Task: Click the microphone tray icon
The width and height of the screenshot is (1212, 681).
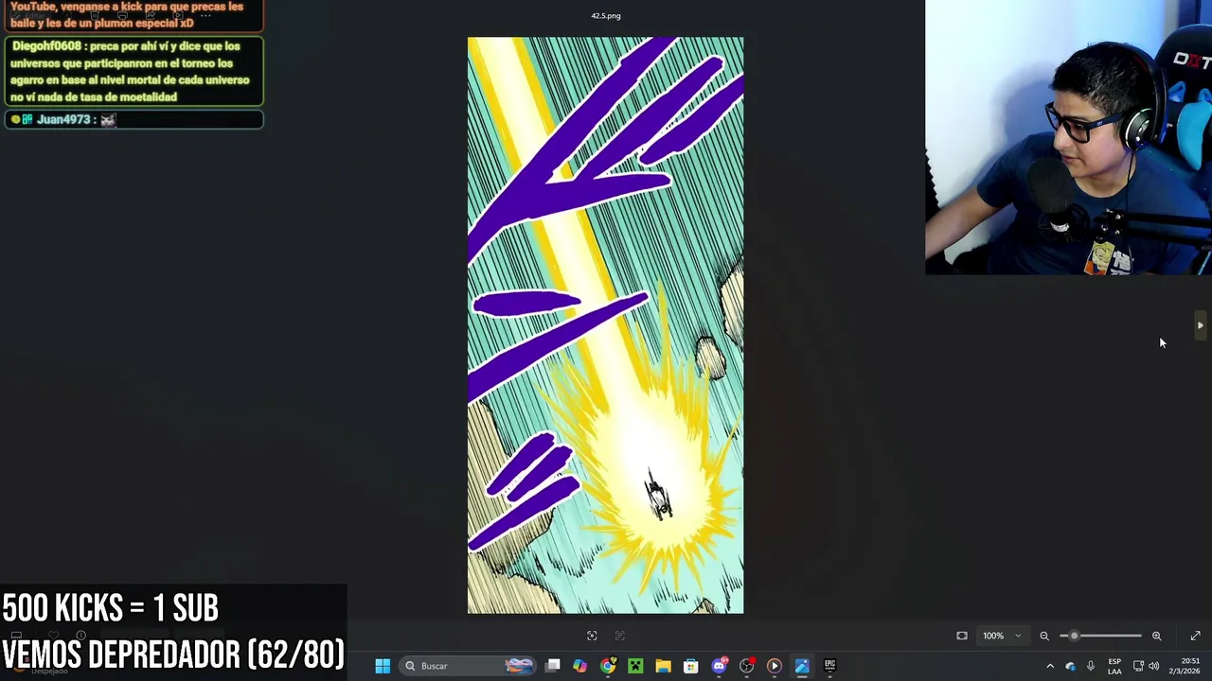Action: 1091,666
